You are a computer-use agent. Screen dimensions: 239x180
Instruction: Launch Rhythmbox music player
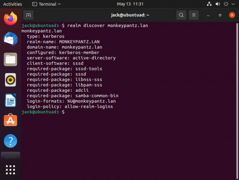10,80
